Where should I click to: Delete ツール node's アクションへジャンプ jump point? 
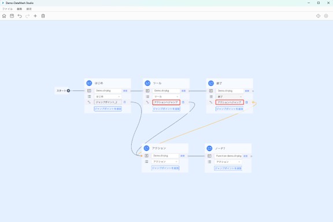183,102
